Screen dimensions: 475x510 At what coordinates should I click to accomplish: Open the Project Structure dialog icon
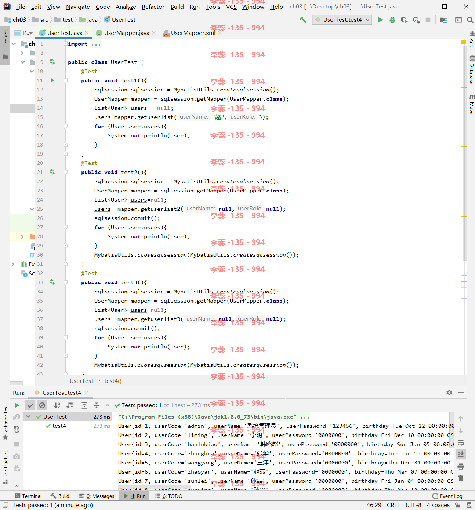tap(443, 20)
